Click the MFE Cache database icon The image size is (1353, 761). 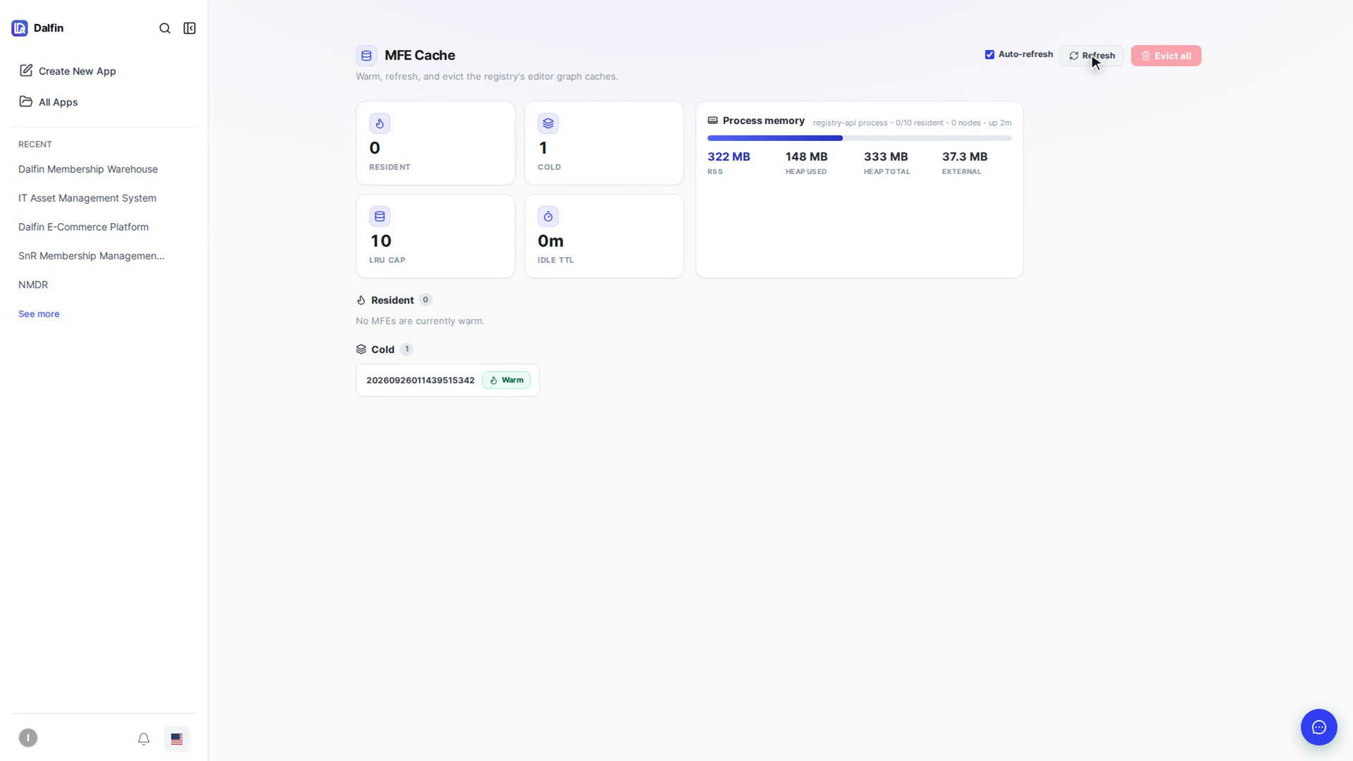(x=366, y=56)
